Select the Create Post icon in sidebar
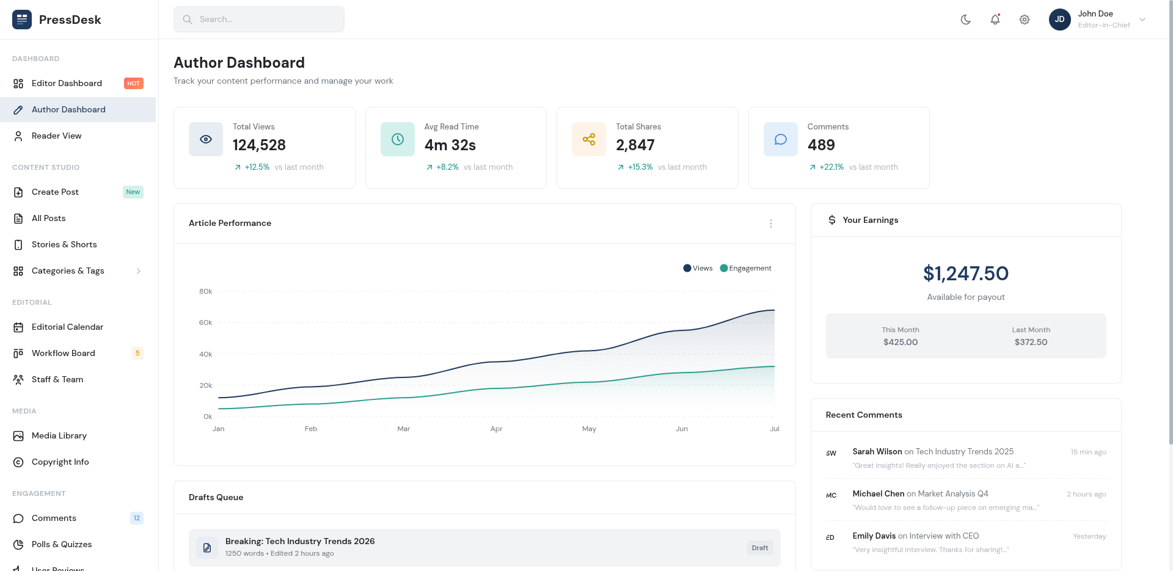Screen dimensions: 1173x571 (x=18, y=192)
